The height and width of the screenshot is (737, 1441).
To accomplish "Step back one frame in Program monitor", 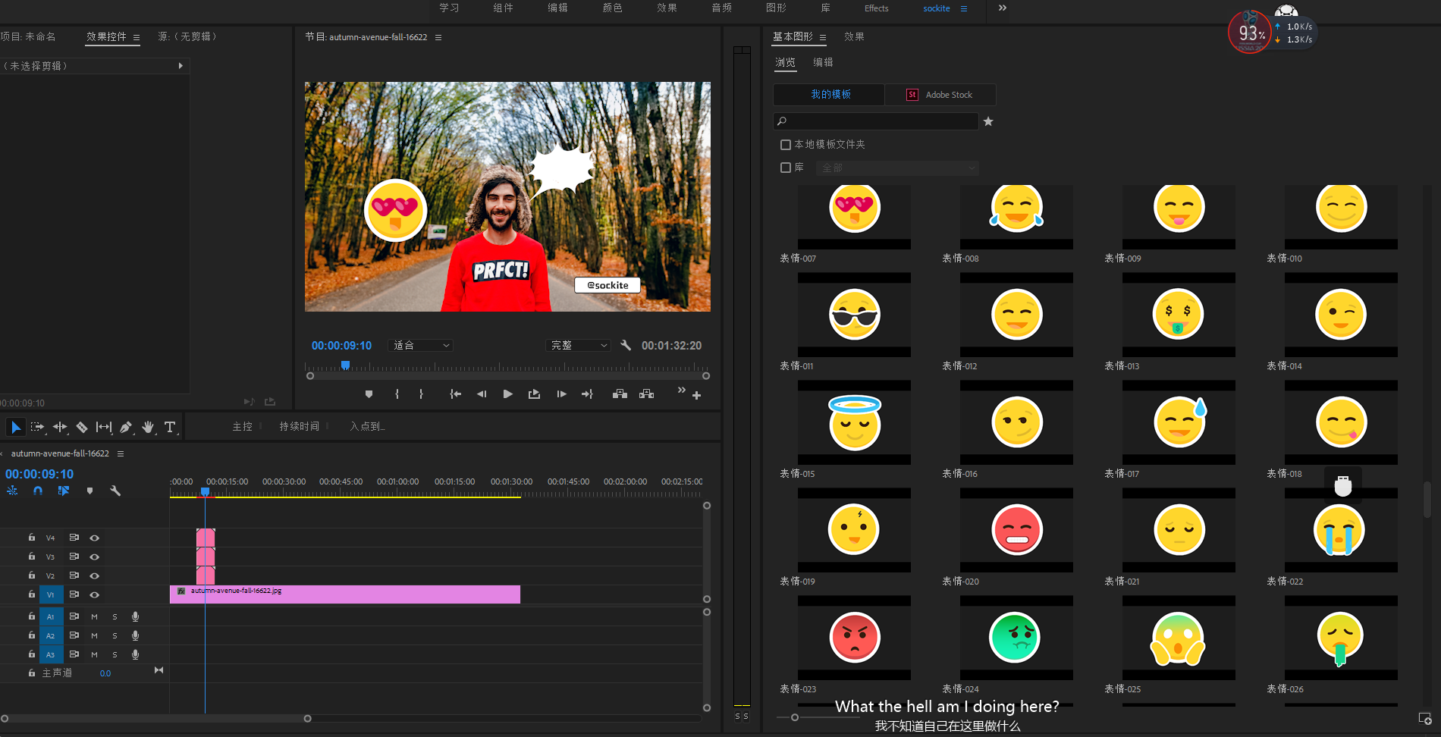I will pyautogui.click(x=482, y=394).
